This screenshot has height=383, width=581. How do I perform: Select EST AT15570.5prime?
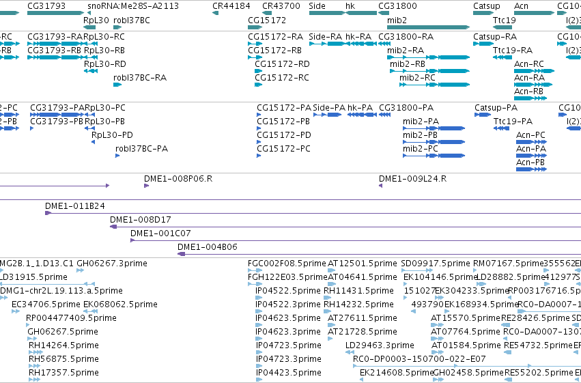coord(466,318)
